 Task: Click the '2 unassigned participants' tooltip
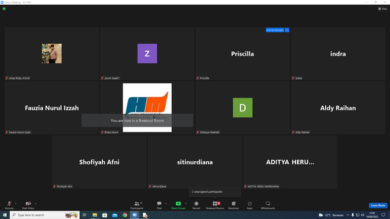pyautogui.click(x=215, y=192)
